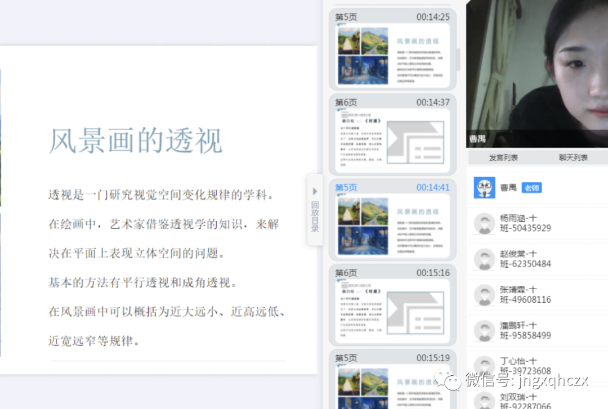
Task: Select student name 丁心怡-十班-39723608
Action: coord(525,366)
